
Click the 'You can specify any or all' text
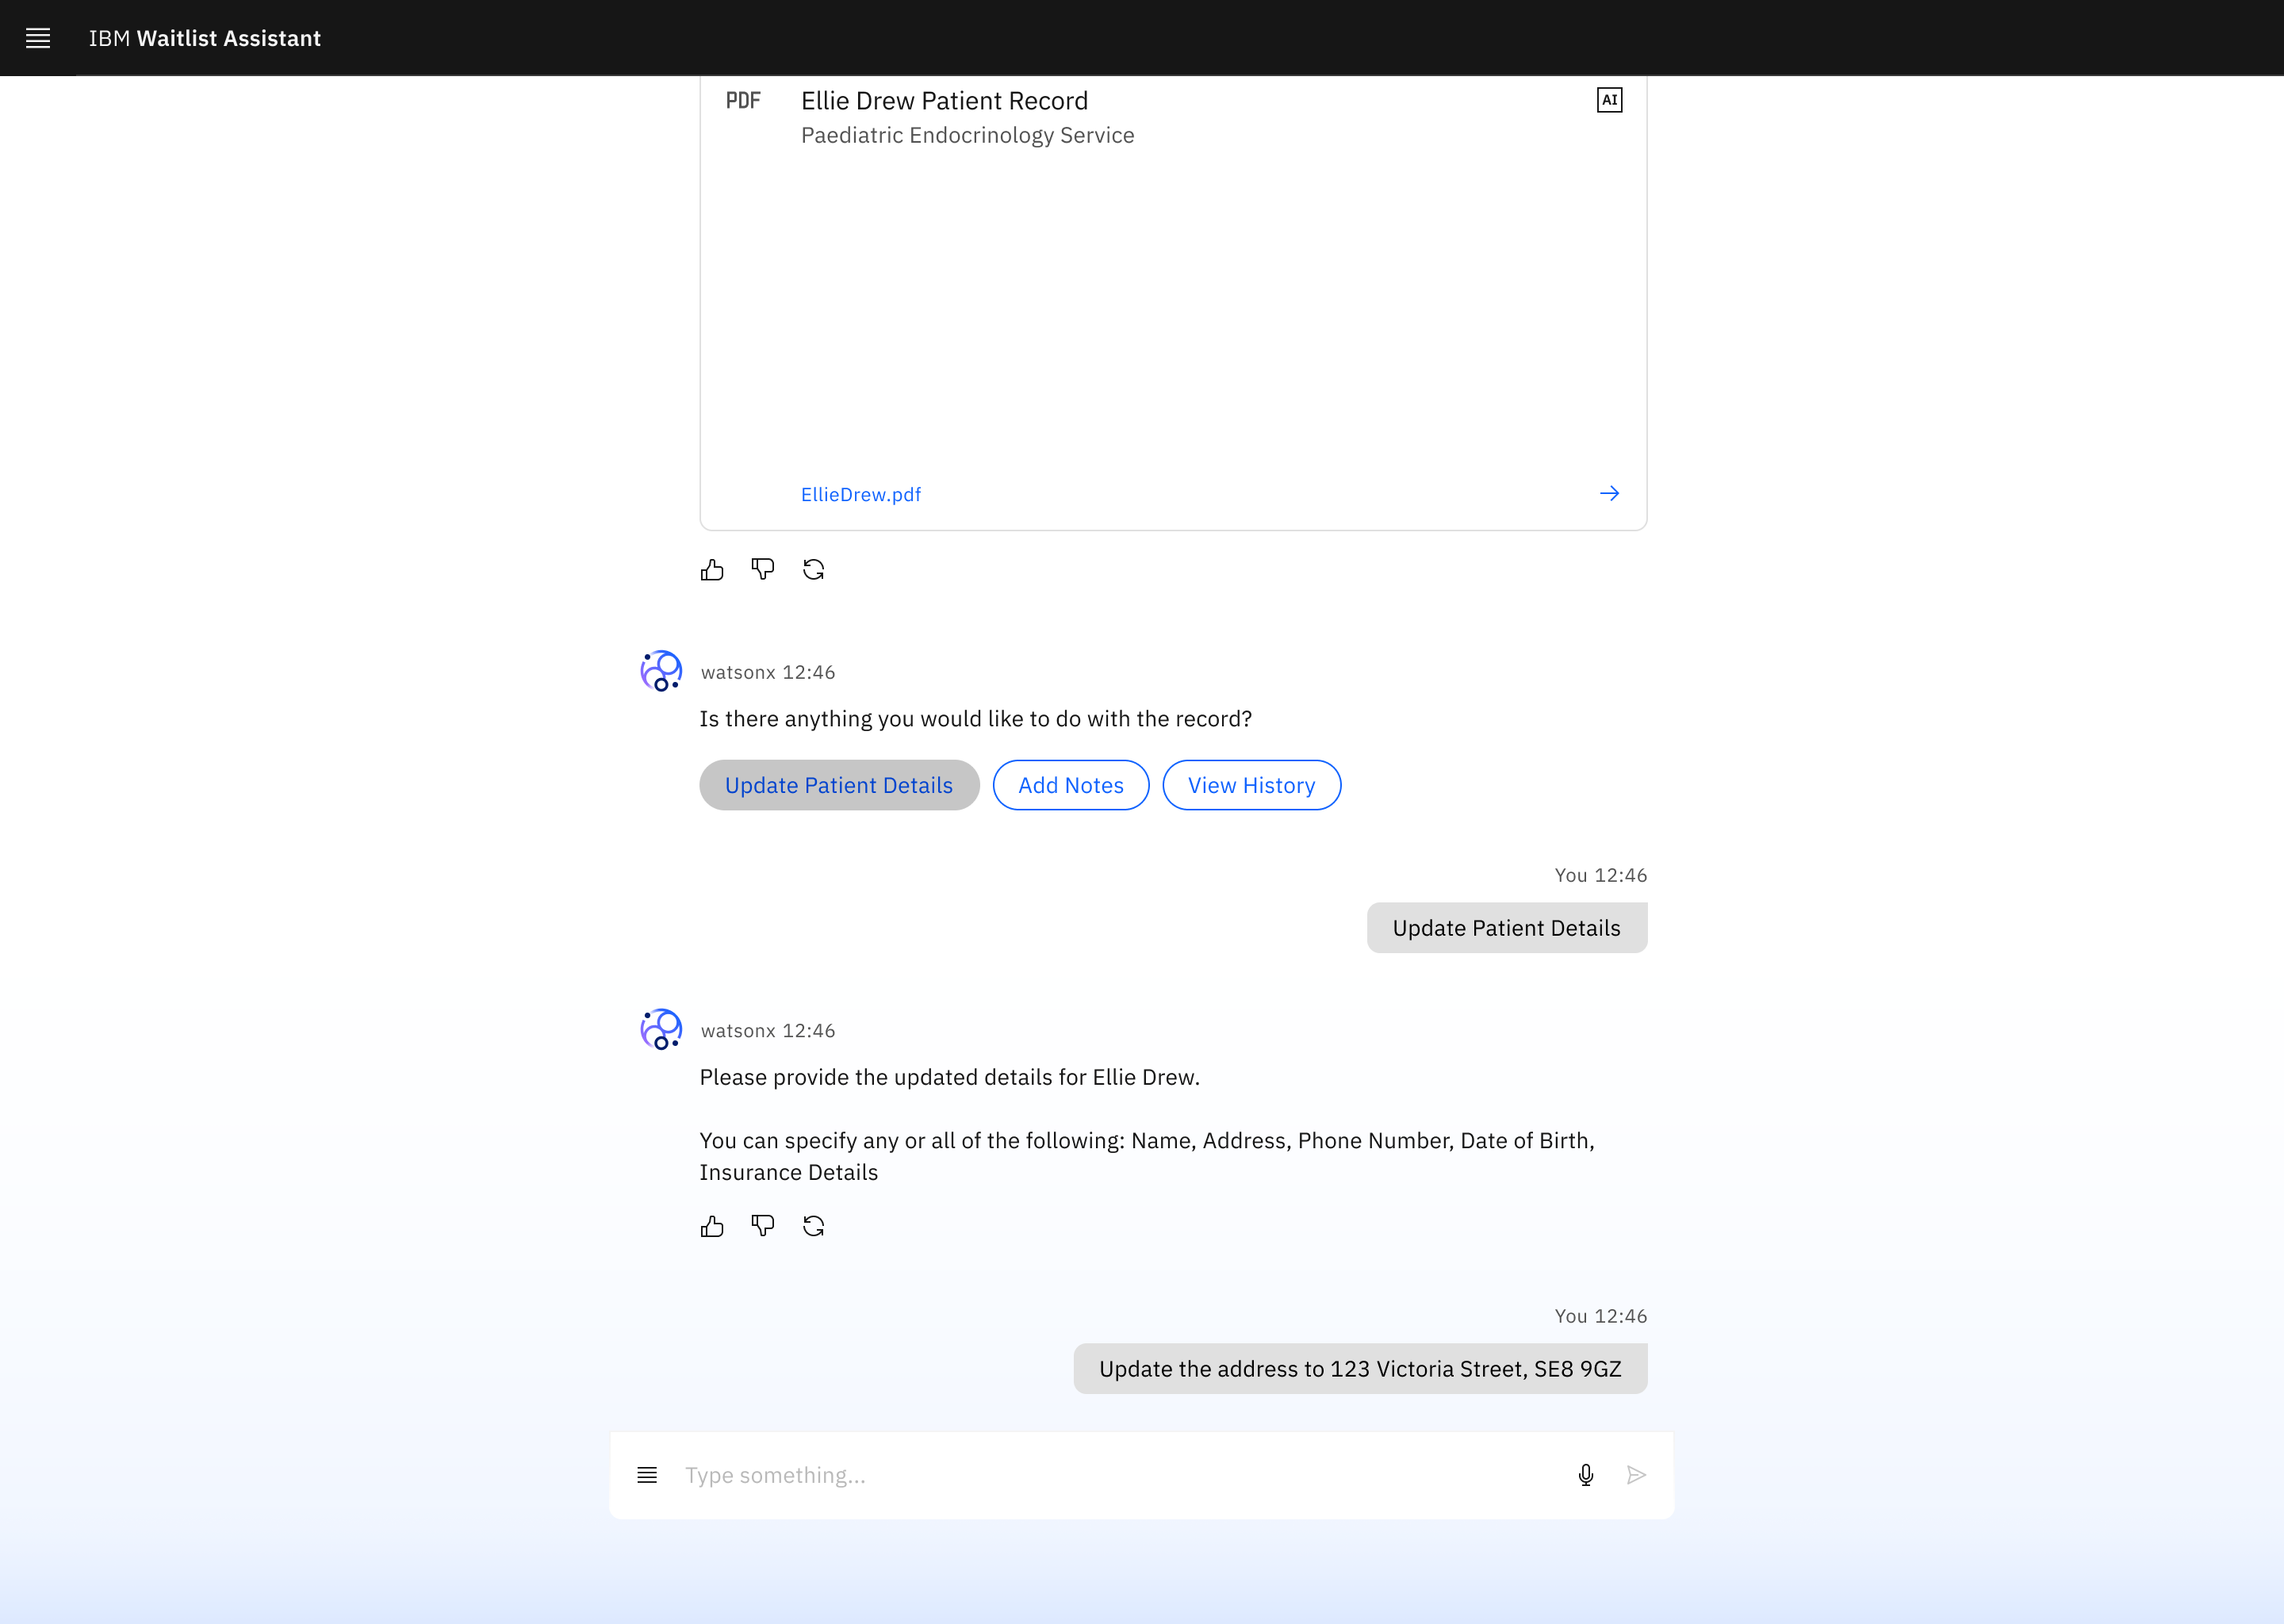[1147, 1156]
